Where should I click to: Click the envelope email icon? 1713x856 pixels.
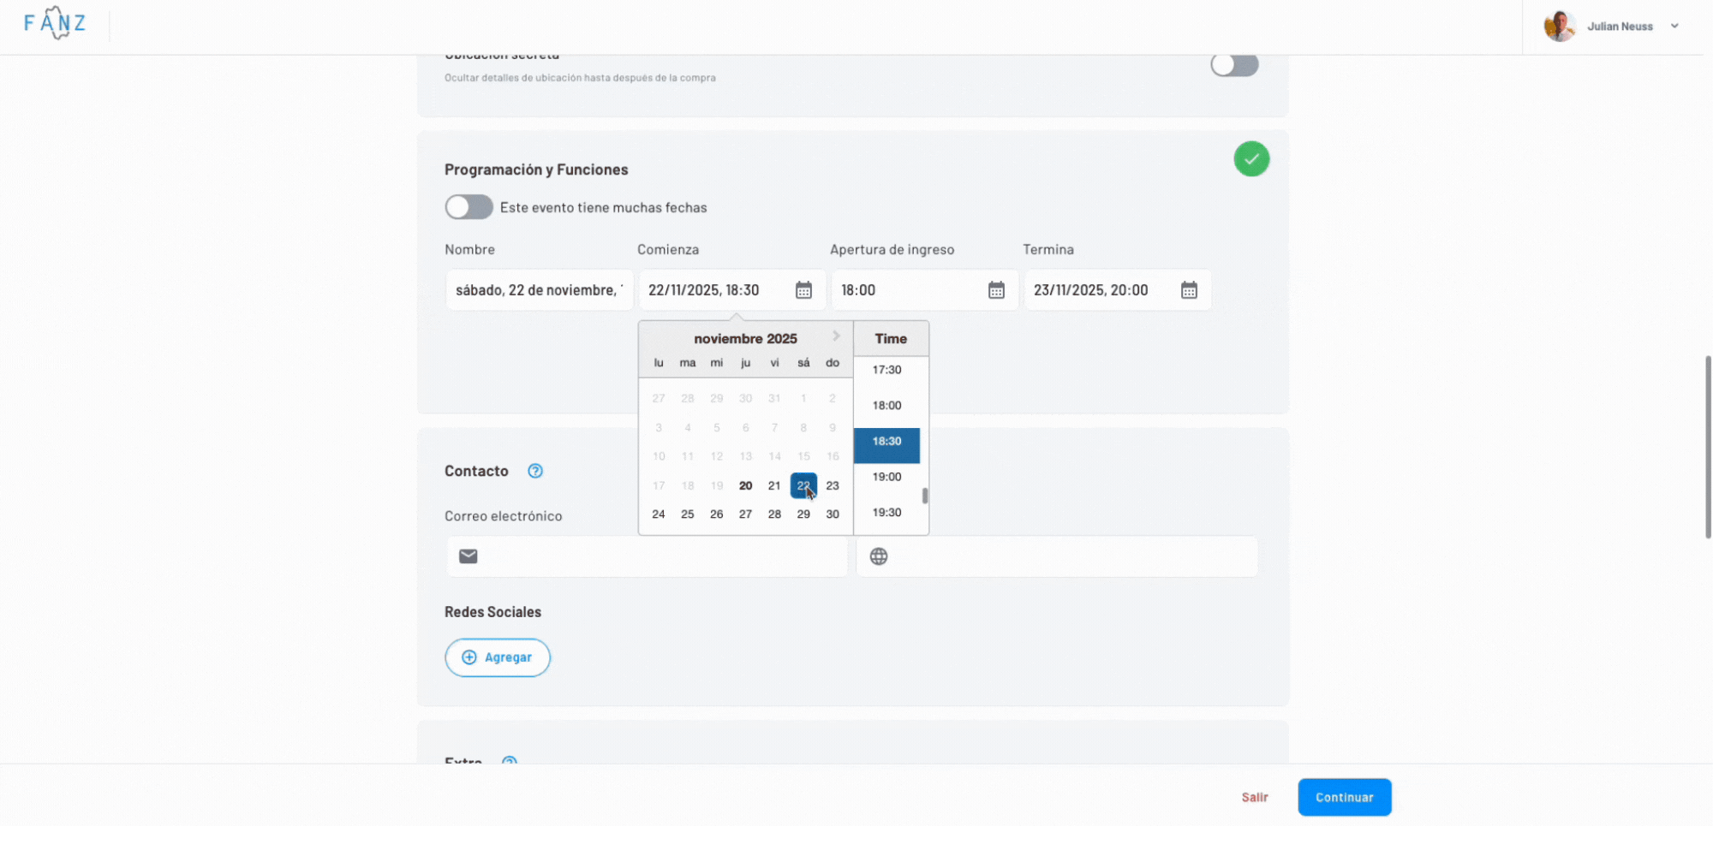(x=469, y=556)
